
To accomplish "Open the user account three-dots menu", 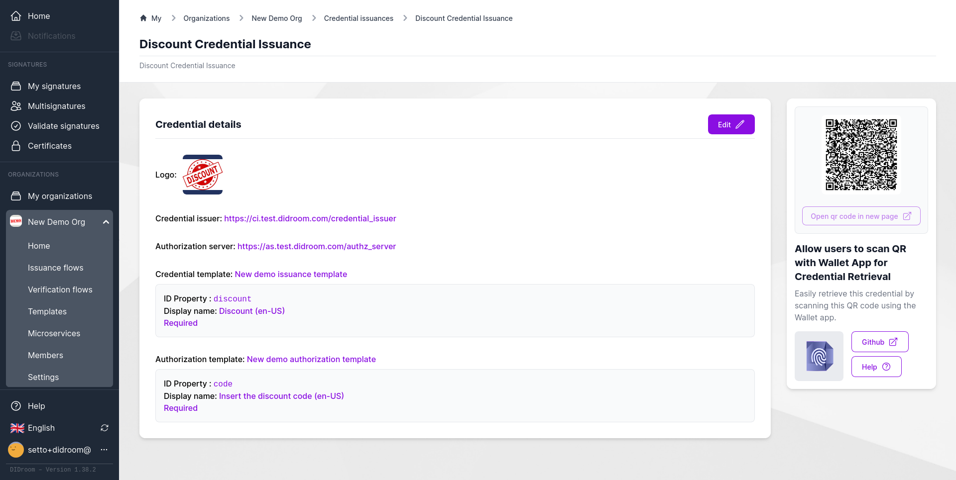I will (x=104, y=450).
